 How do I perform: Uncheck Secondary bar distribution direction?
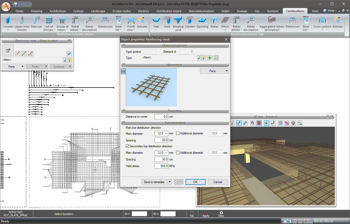coord(127,146)
